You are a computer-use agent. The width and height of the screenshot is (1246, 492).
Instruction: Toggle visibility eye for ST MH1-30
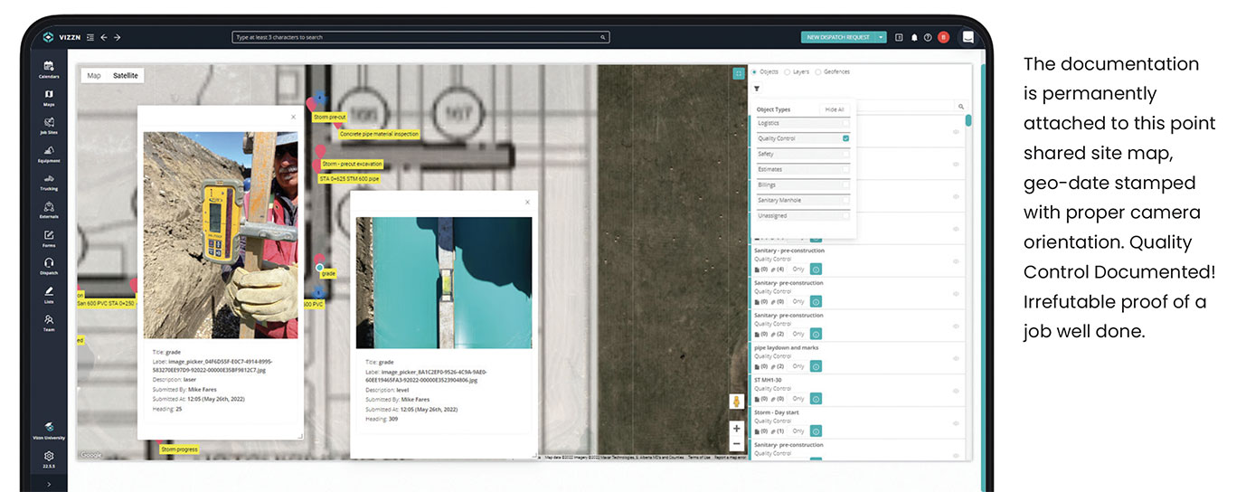coord(956,390)
